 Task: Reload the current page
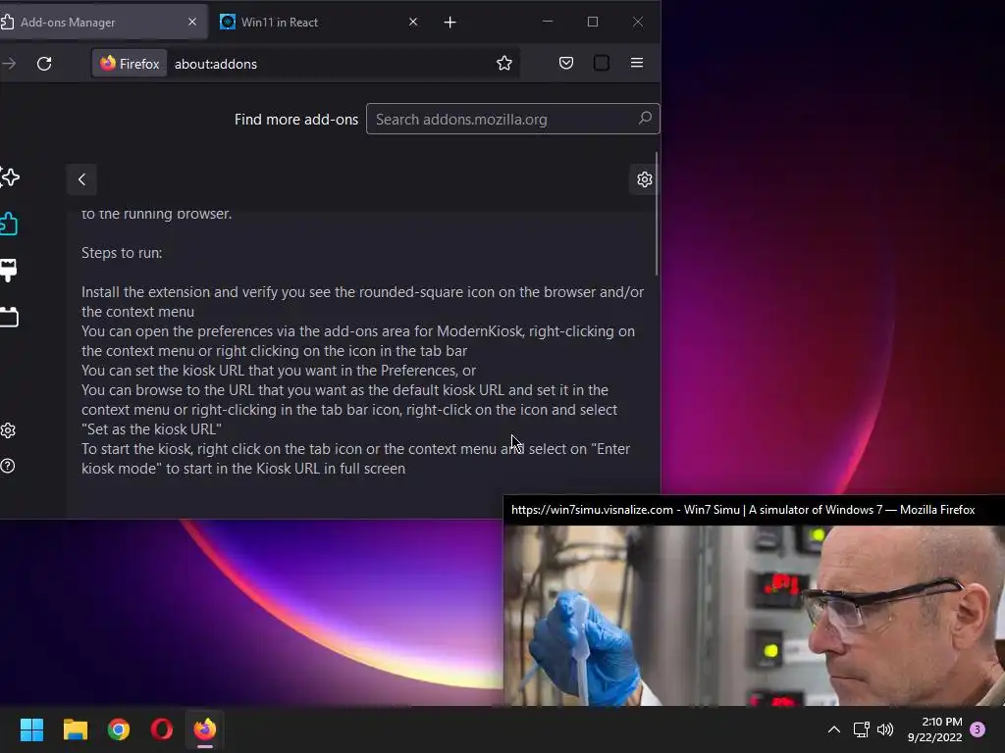(44, 64)
